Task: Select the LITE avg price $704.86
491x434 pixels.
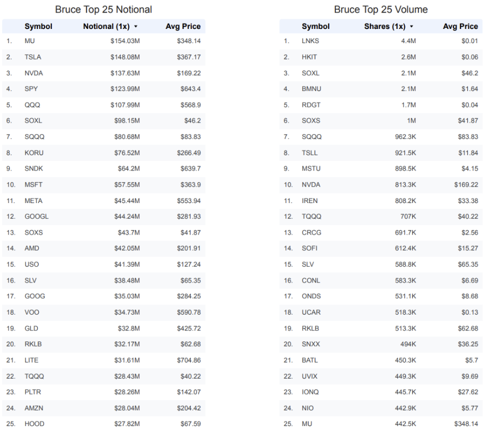Action: pos(189,360)
